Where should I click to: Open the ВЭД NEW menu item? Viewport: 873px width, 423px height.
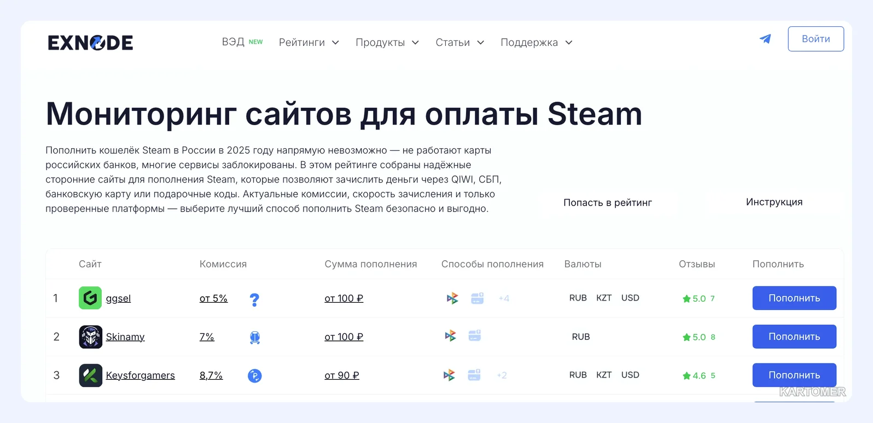[x=242, y=42]
